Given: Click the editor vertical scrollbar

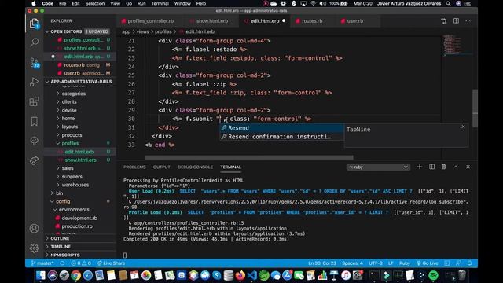Looking at the screenshot, I should tap(475, 108).
